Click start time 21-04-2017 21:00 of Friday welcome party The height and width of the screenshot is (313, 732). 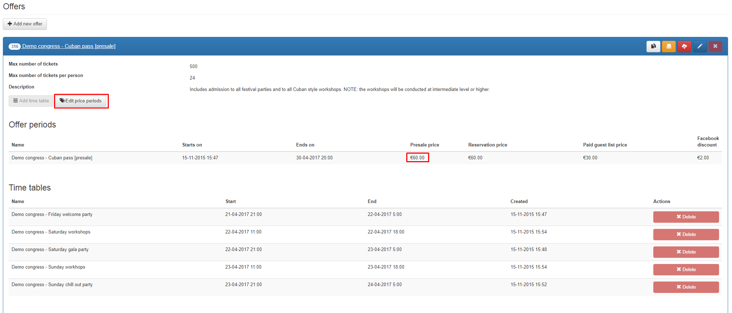point(243,214)
